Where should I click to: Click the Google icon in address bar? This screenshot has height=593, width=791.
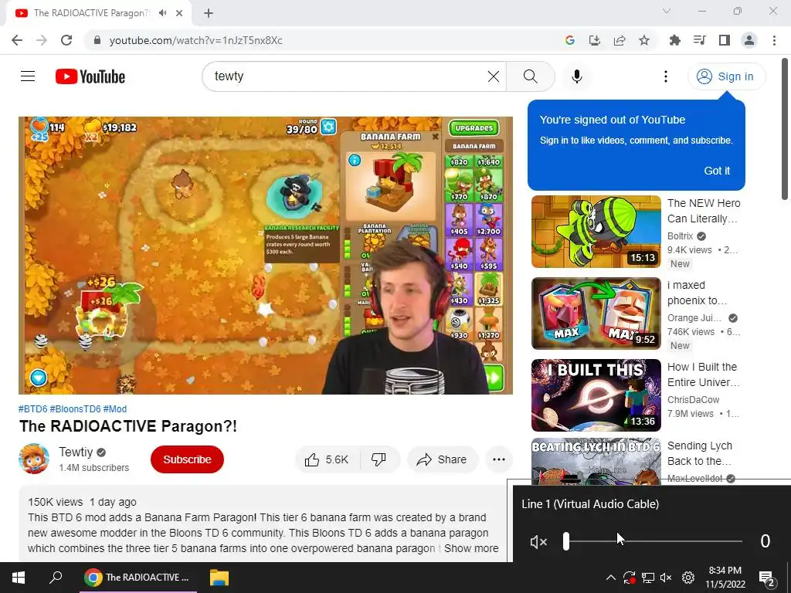[x=570, y=40]
